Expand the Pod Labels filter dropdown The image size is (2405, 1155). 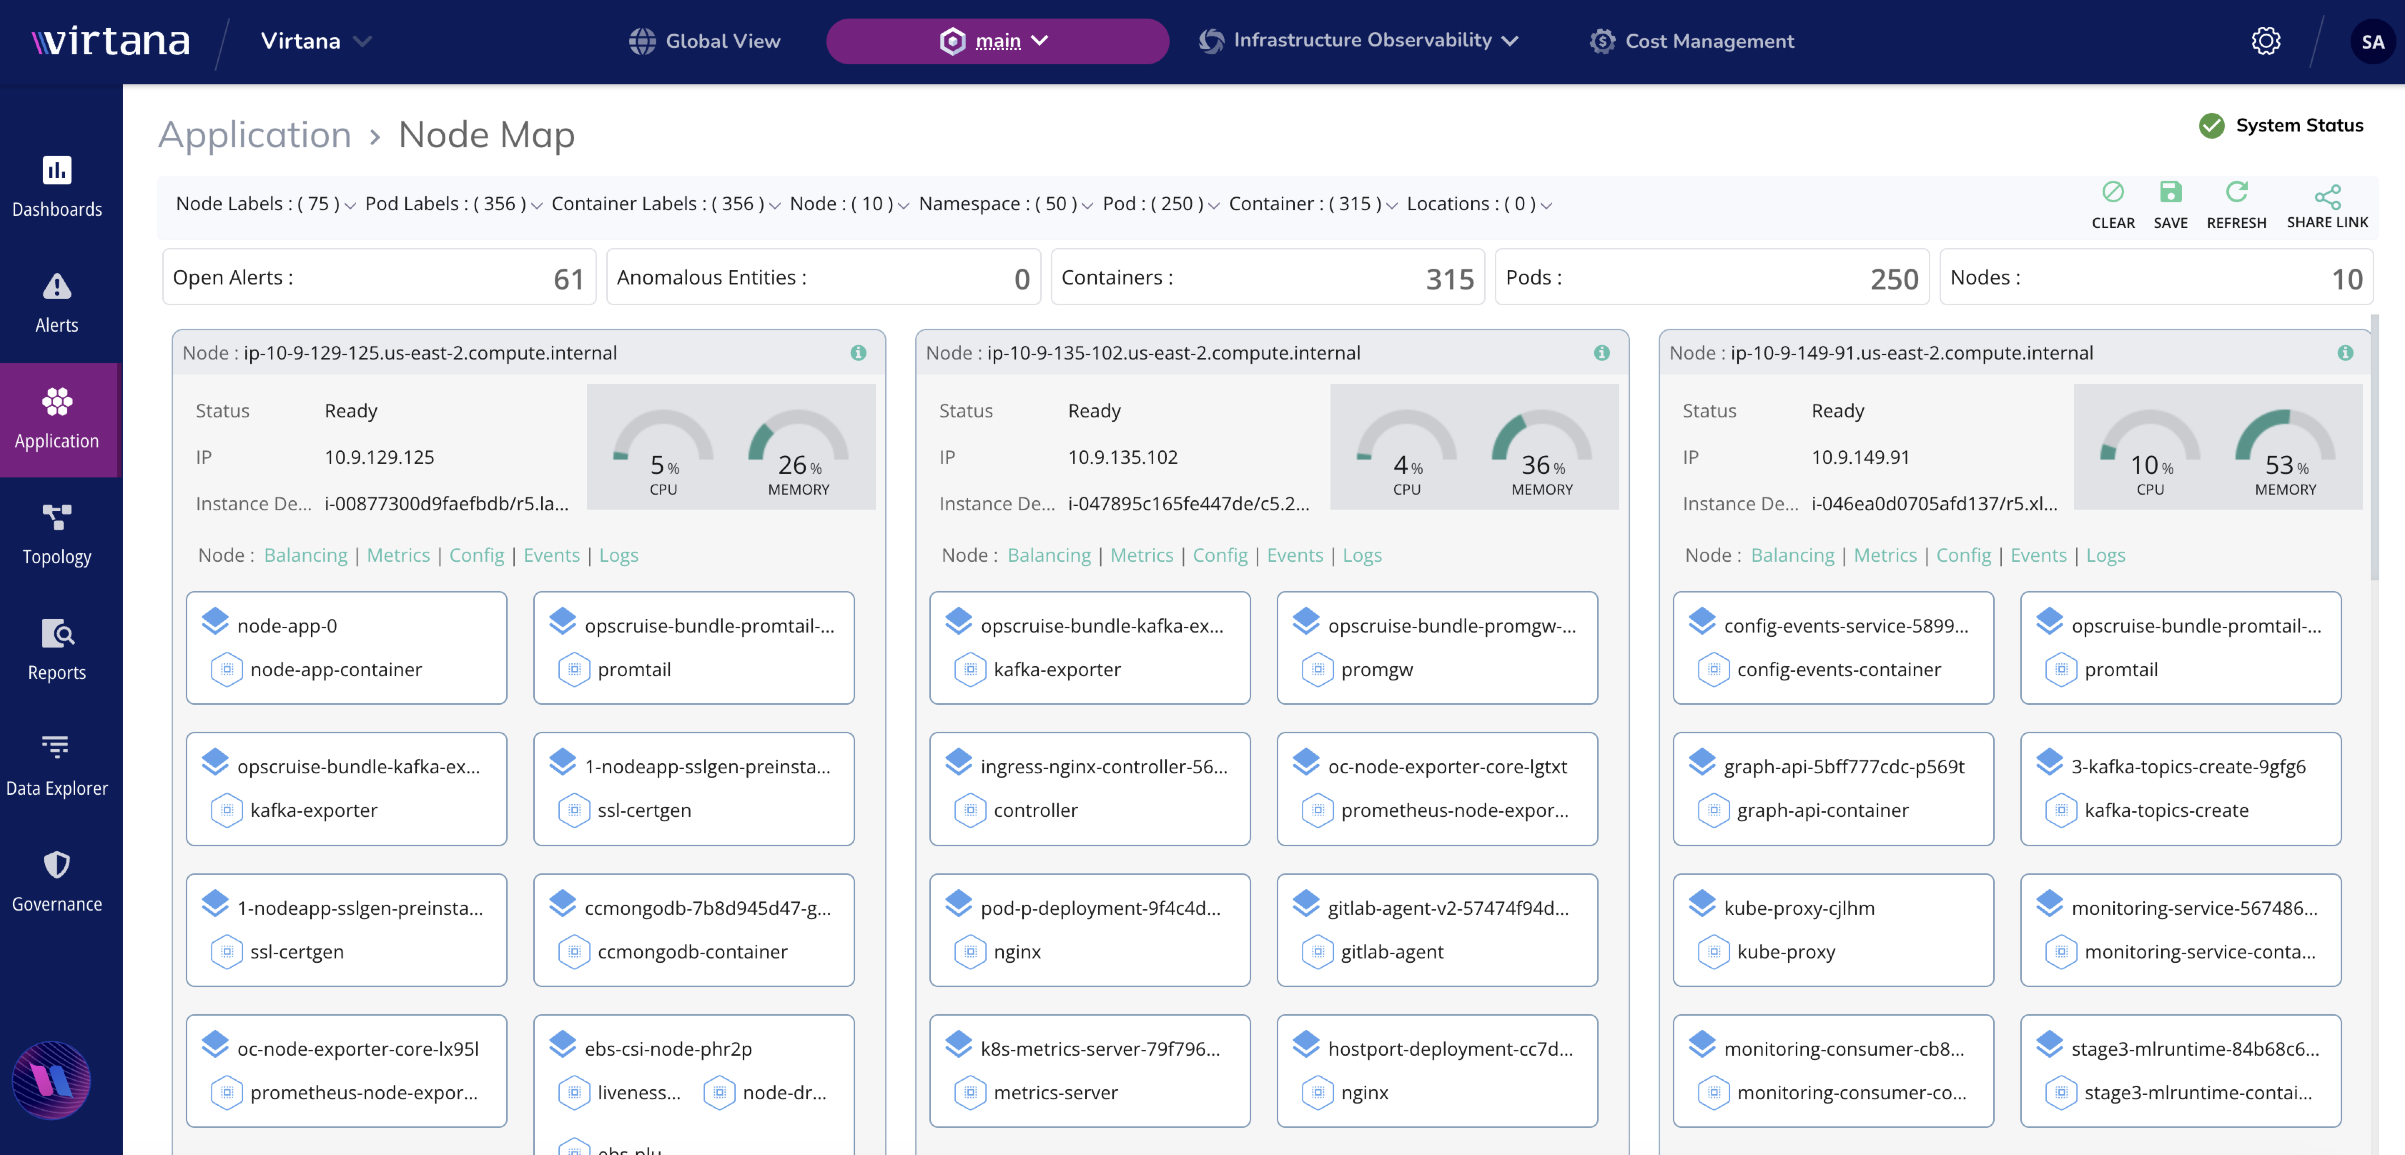454,204
